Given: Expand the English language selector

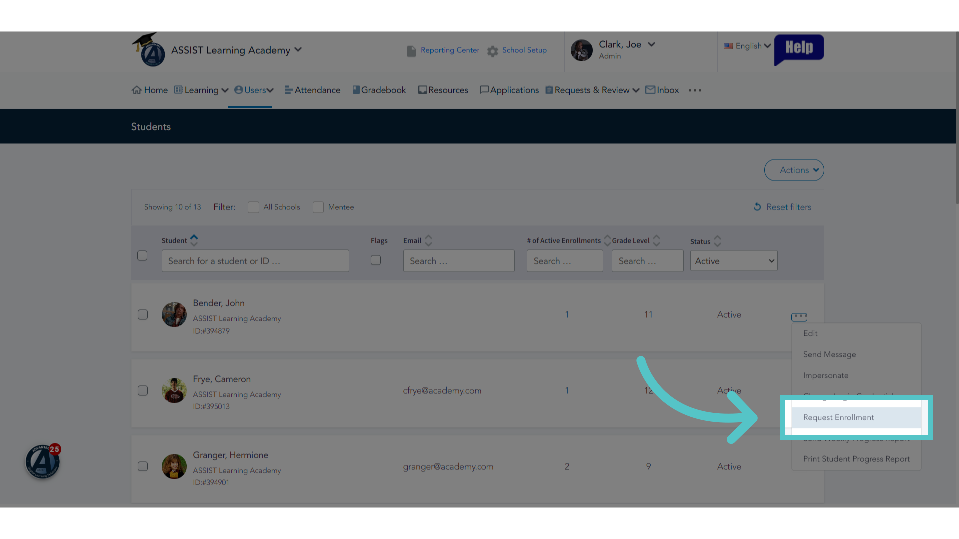Looking at the screenshot, I should coord(747,46).
